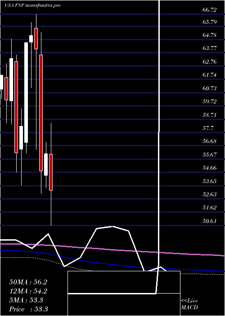This screenshot has height=316, width=225.
Task: Click the tallest red candlestick body
Action: click(41, 113)
